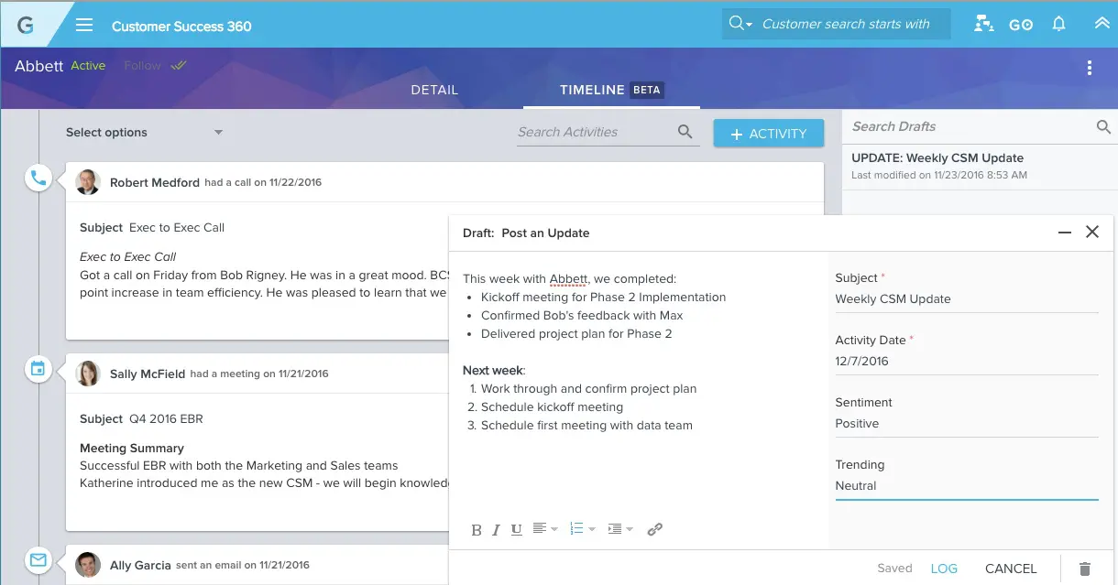Expand the Select options dropdown

144,133
